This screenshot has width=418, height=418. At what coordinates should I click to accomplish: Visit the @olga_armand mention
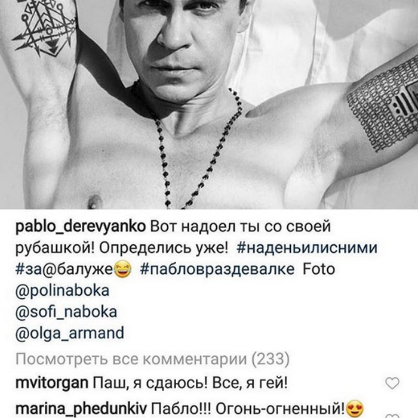[70, 333]
